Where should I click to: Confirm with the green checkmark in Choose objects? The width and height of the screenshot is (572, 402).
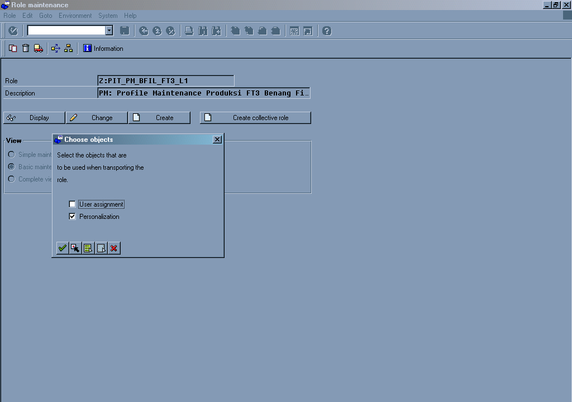tap(62, 248)
